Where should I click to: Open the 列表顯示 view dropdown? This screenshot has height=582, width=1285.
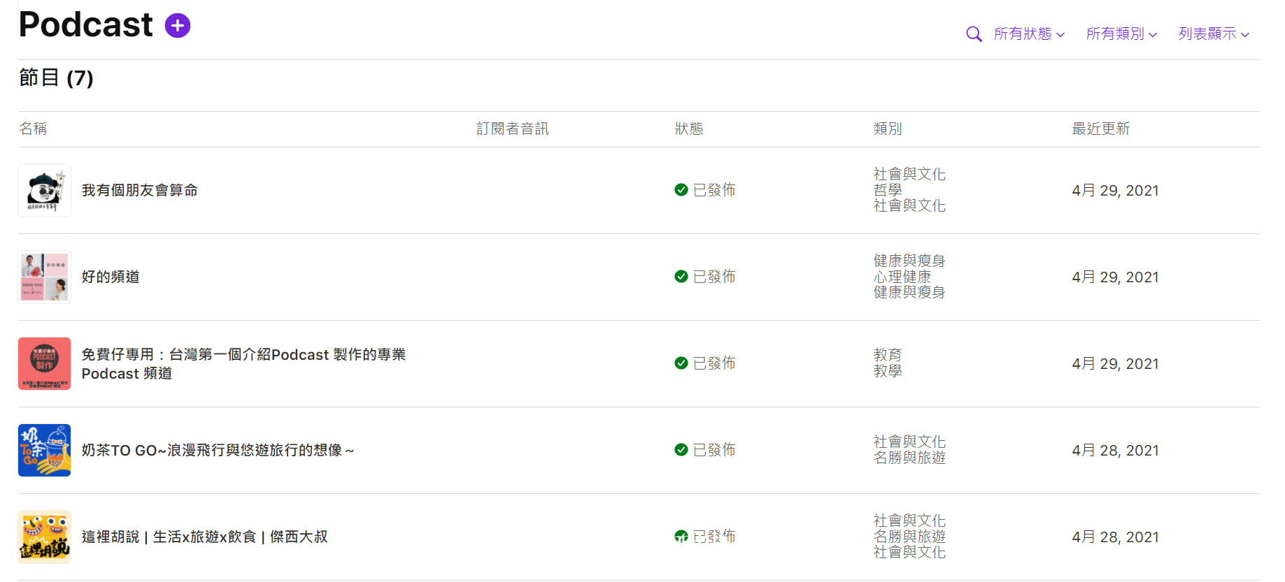coord(1214,34)
